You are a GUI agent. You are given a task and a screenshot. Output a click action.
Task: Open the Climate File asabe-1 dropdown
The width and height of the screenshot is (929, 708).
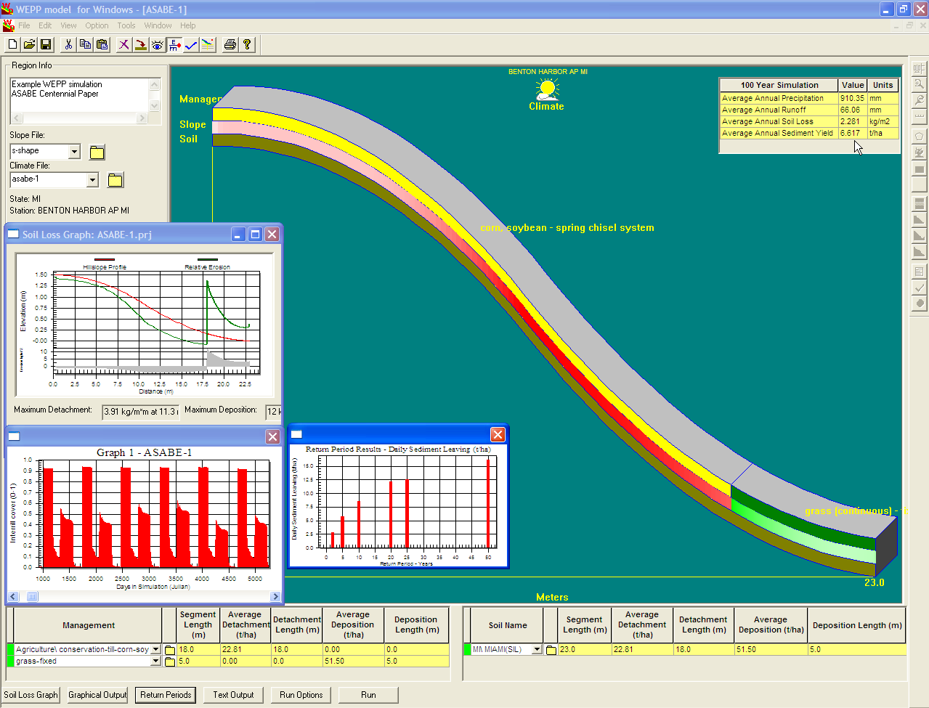pyautogui.click(x=92, y=179)
